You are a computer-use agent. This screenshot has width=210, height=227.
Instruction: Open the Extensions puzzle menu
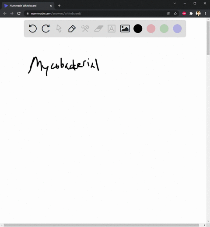point(191,14)
